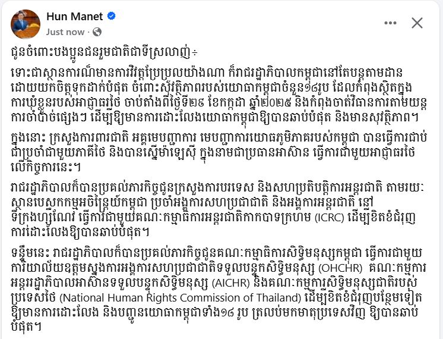Click the globe public audience icon
The height and width of the screenshot is (339, 443).
[97, 32]
